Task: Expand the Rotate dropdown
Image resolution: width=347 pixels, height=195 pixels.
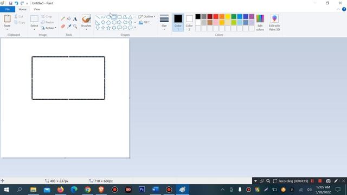Action: 55,28
